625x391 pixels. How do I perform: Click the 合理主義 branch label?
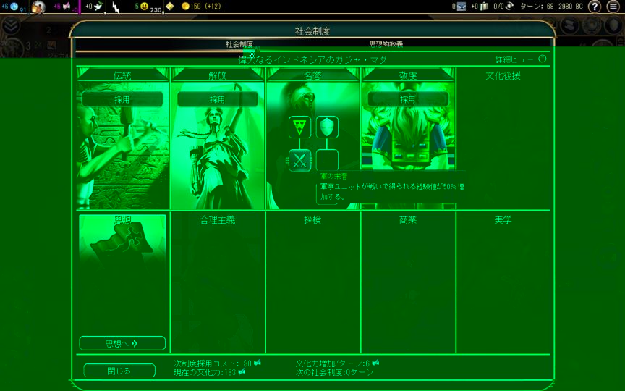218,219
